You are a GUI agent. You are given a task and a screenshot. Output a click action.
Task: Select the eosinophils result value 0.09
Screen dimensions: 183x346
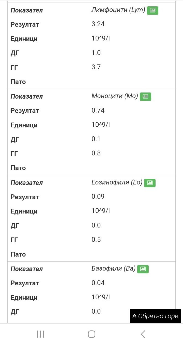tap(98, 196)
